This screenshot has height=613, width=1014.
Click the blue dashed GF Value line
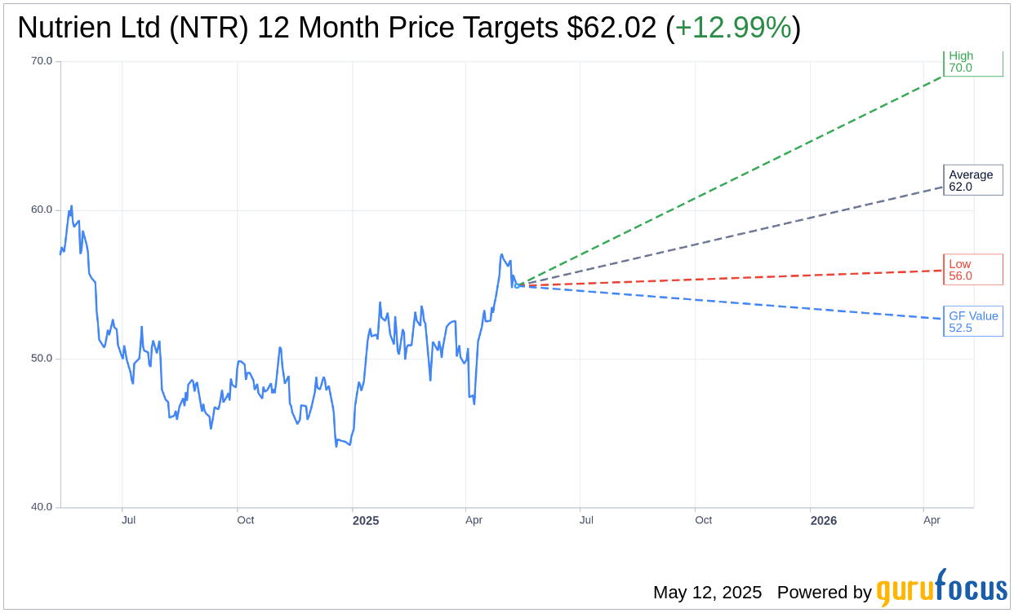pyautogui.click(x=731, y=302)
